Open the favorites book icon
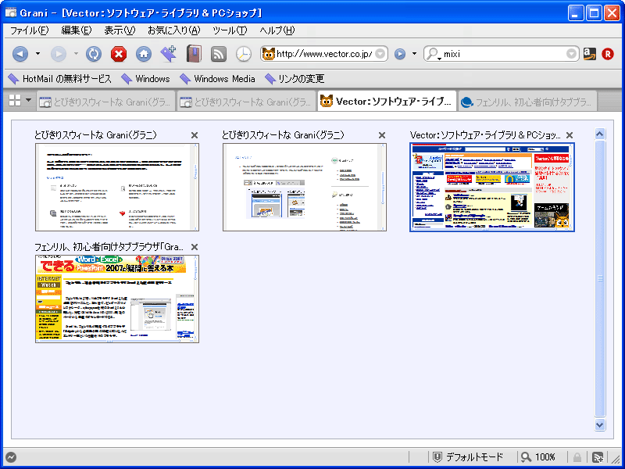This screenshot has width=625, height=469. click(x=194, y=54)
